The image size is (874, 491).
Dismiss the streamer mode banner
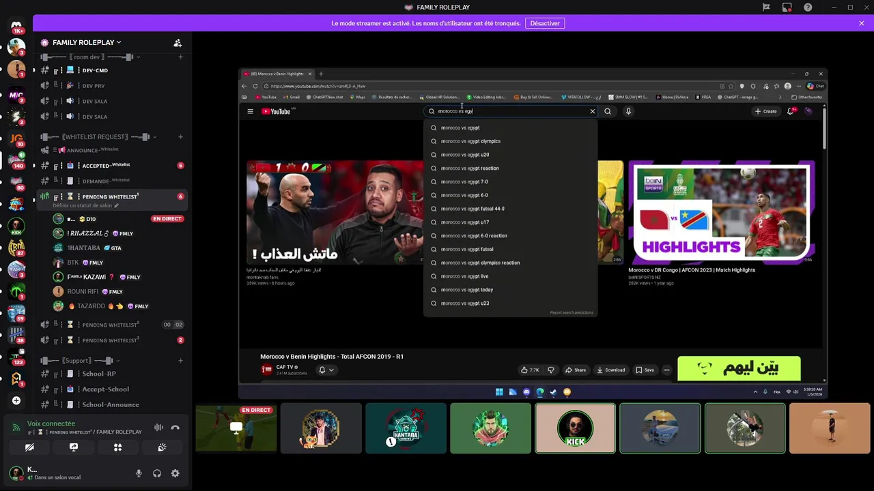point(862,23)
